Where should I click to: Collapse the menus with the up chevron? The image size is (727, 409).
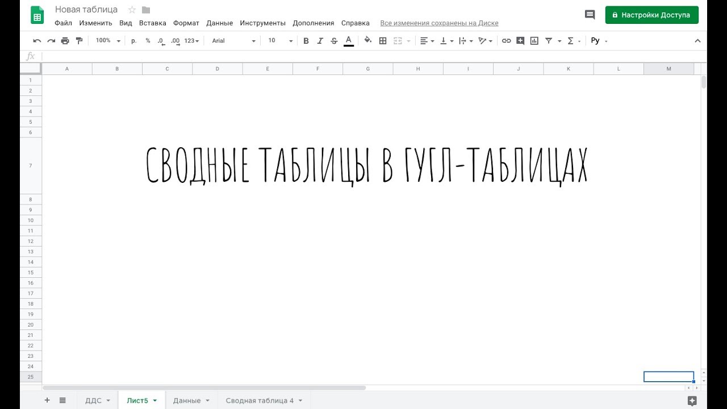tap(697, 41)
